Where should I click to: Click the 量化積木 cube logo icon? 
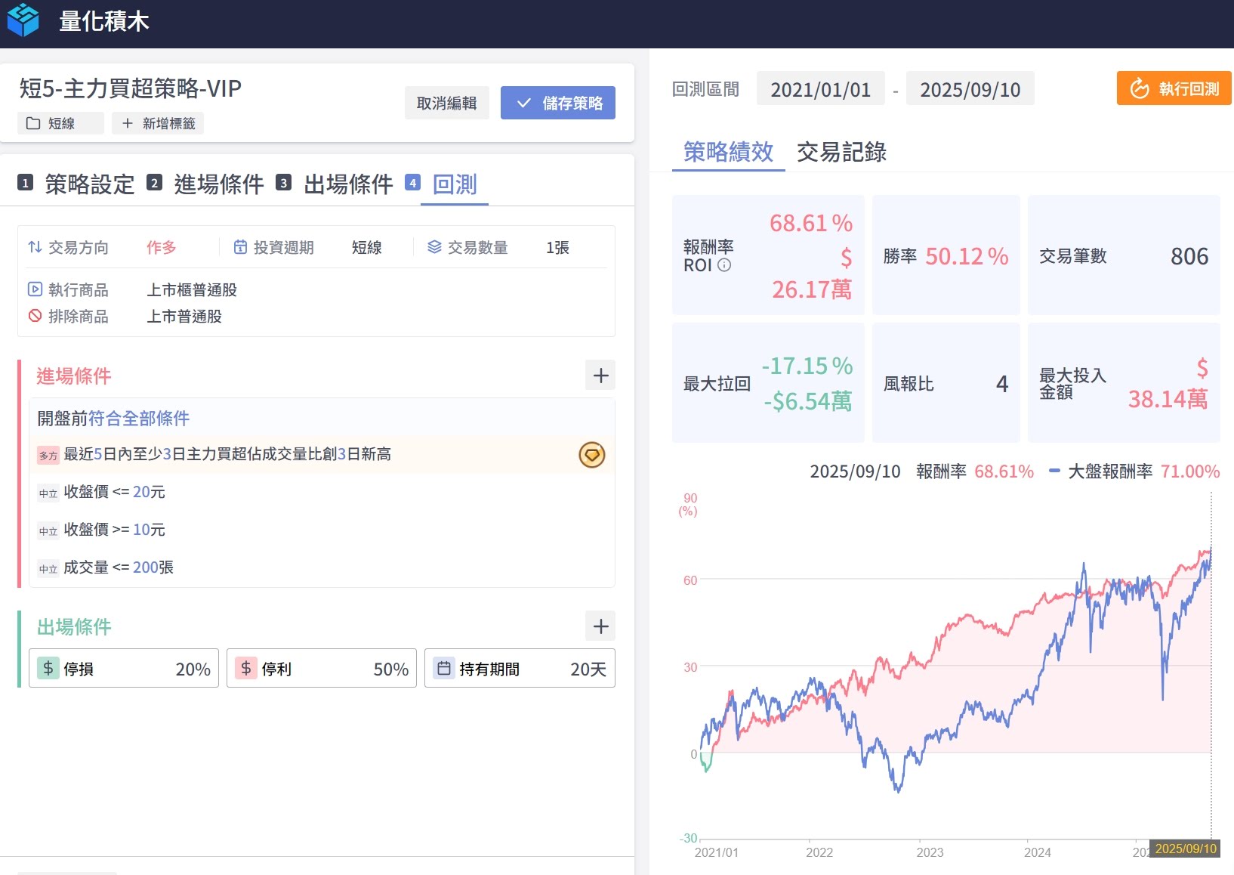tap(23, 20)
